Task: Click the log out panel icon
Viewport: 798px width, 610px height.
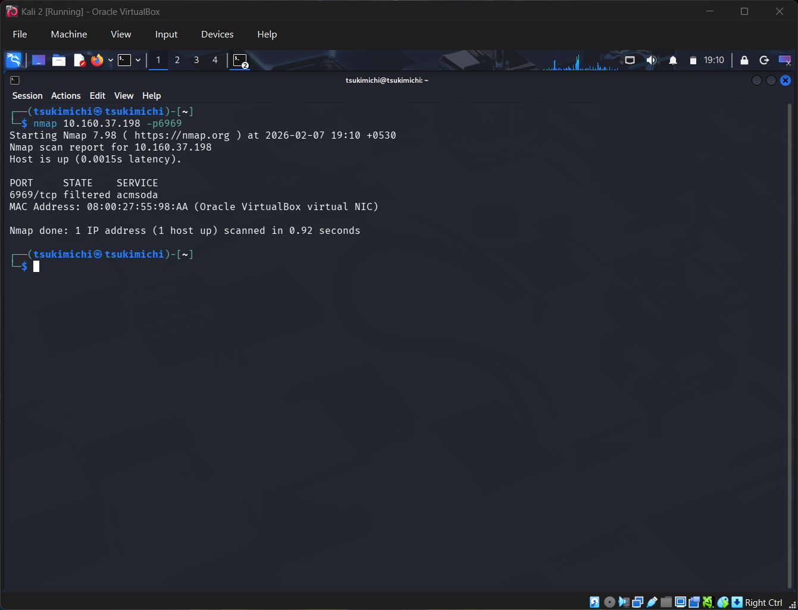Action: (765, 60)
